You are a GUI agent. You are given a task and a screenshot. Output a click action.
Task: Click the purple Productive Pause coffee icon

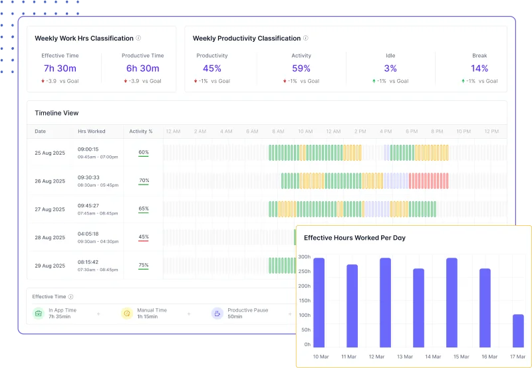[x=217, y=314]
